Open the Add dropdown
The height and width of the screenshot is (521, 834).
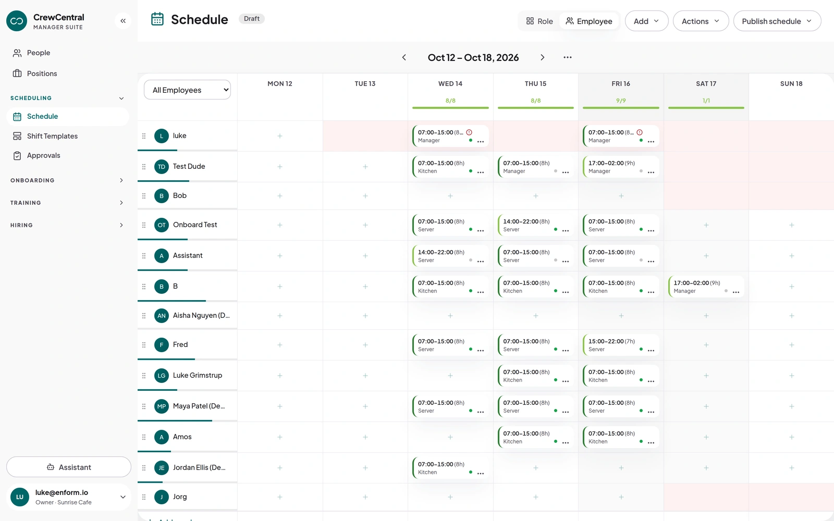tap(646, 21)
